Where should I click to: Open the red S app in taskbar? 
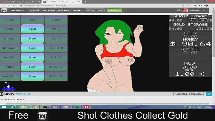coord(86,107)
